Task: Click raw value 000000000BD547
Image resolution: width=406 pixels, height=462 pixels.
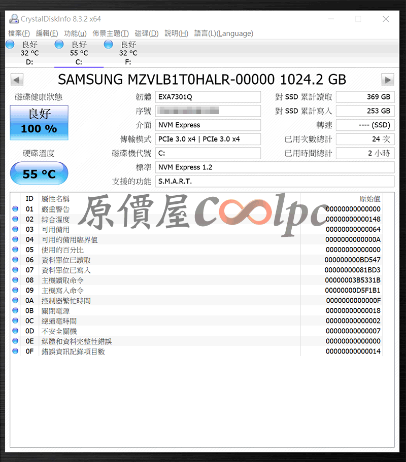Action: pyautogui.click(x=353, y=260)
